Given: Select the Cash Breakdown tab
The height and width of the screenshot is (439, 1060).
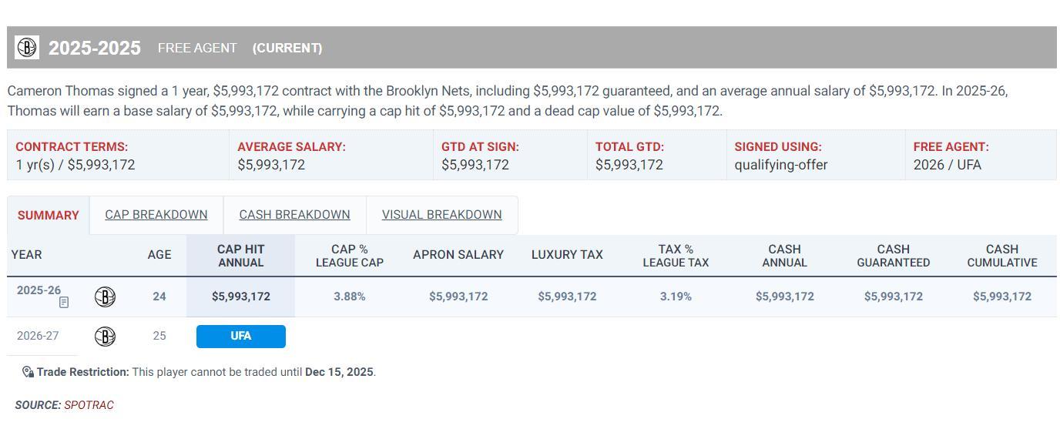Looking at the screenshot, I should pyautogui.click(x=294, y=215).
